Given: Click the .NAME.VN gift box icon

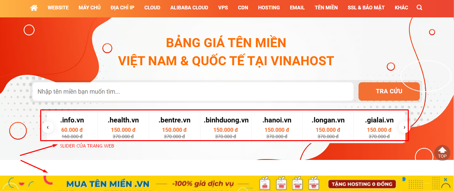Looking at the screenshot, I should pyautogui.click(x=314, y=183).
